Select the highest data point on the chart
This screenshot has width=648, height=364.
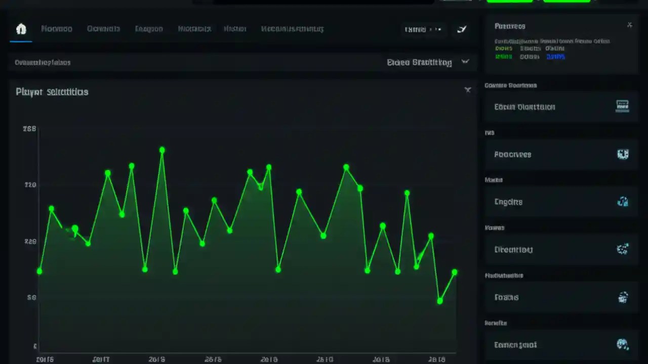[162, 150]
